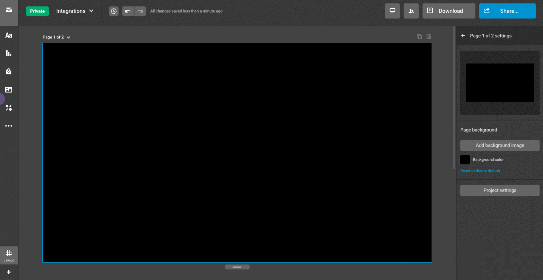543x280 pixels.
Task: Open version history clock icon
Action: coord(114,11)
